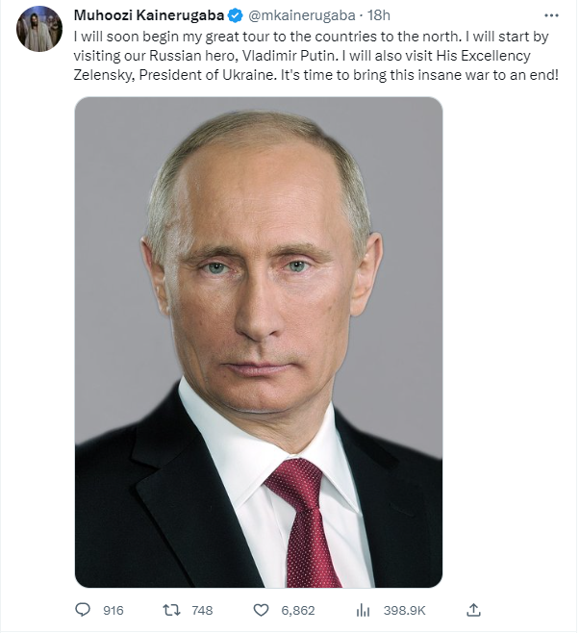The image size is (580, 633).
Task: Open the attached portrait photo
Action: 259,342
